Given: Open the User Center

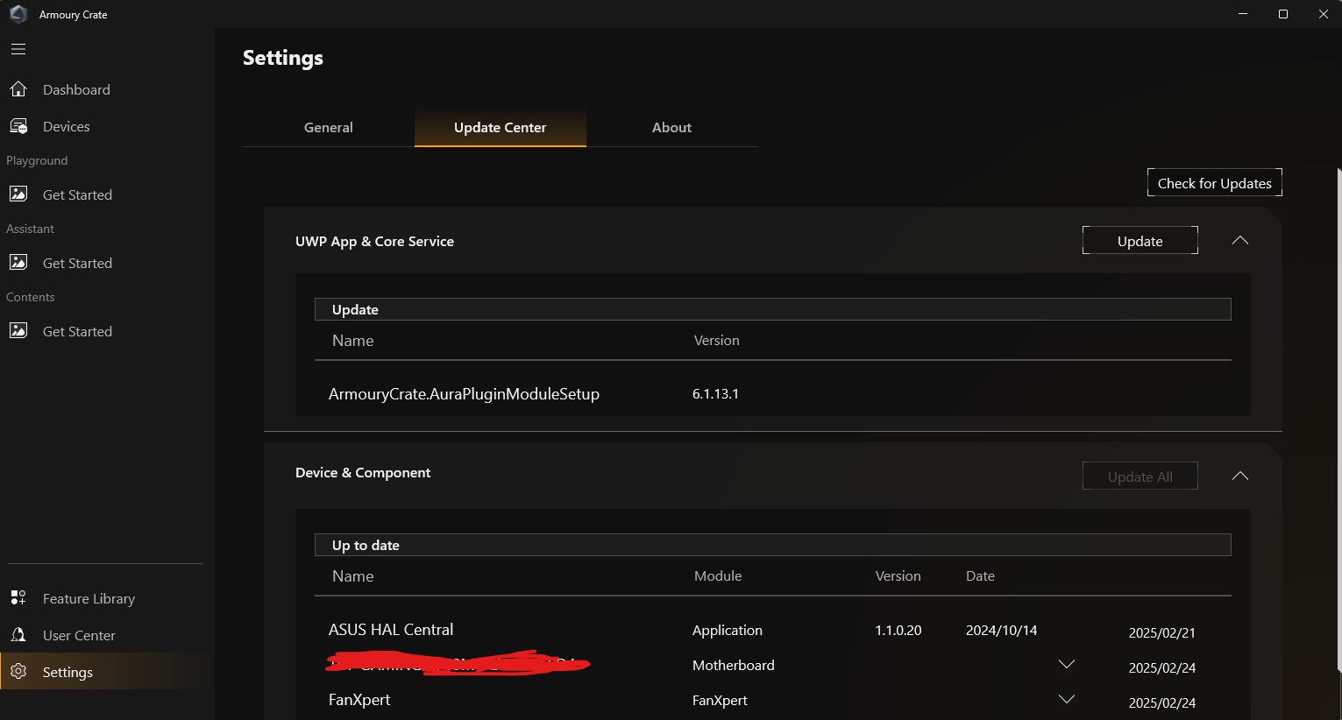Looking at the screenshot, I should point(78,635).
